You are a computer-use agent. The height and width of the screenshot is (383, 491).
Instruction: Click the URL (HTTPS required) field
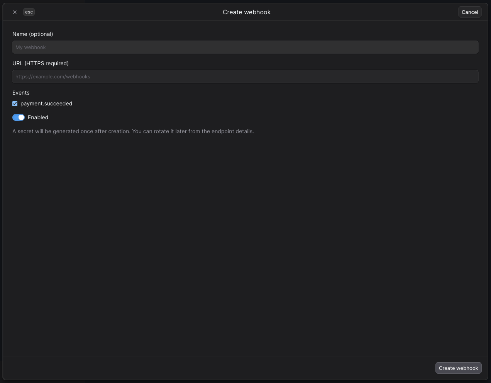coord(245,76)
